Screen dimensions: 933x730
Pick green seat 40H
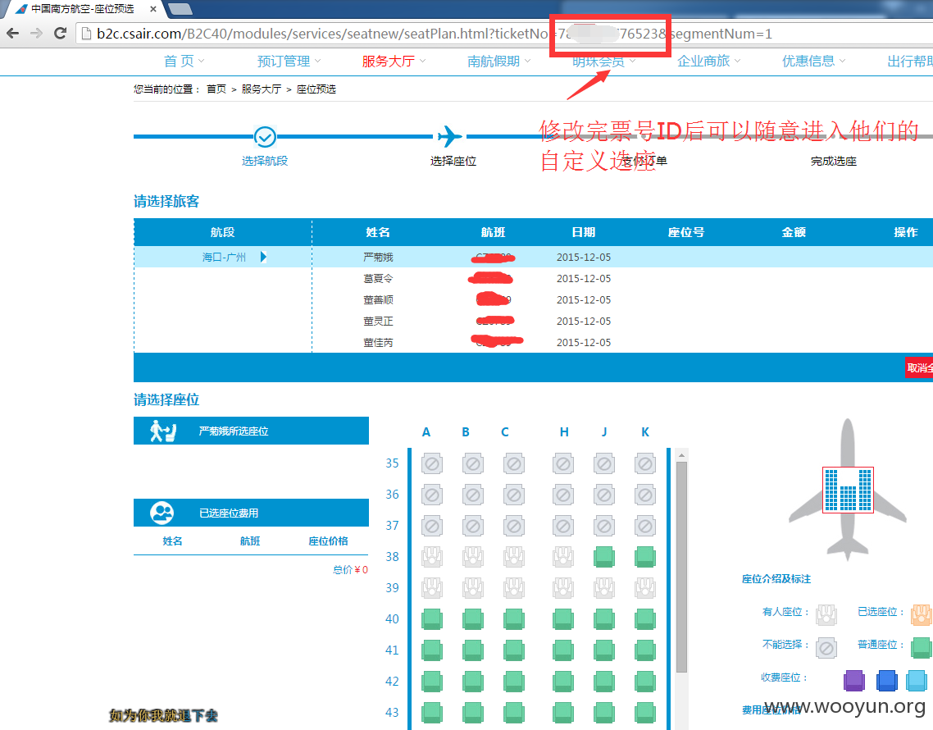(x=563, y=619)
